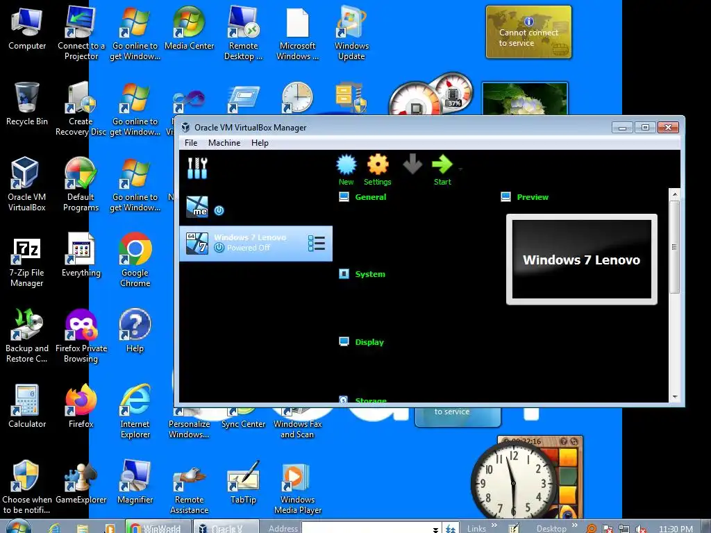Viewport: 711px width, 533px height.
Task: Select the Recycle Bin desktop icon
Action: (27, 104)
